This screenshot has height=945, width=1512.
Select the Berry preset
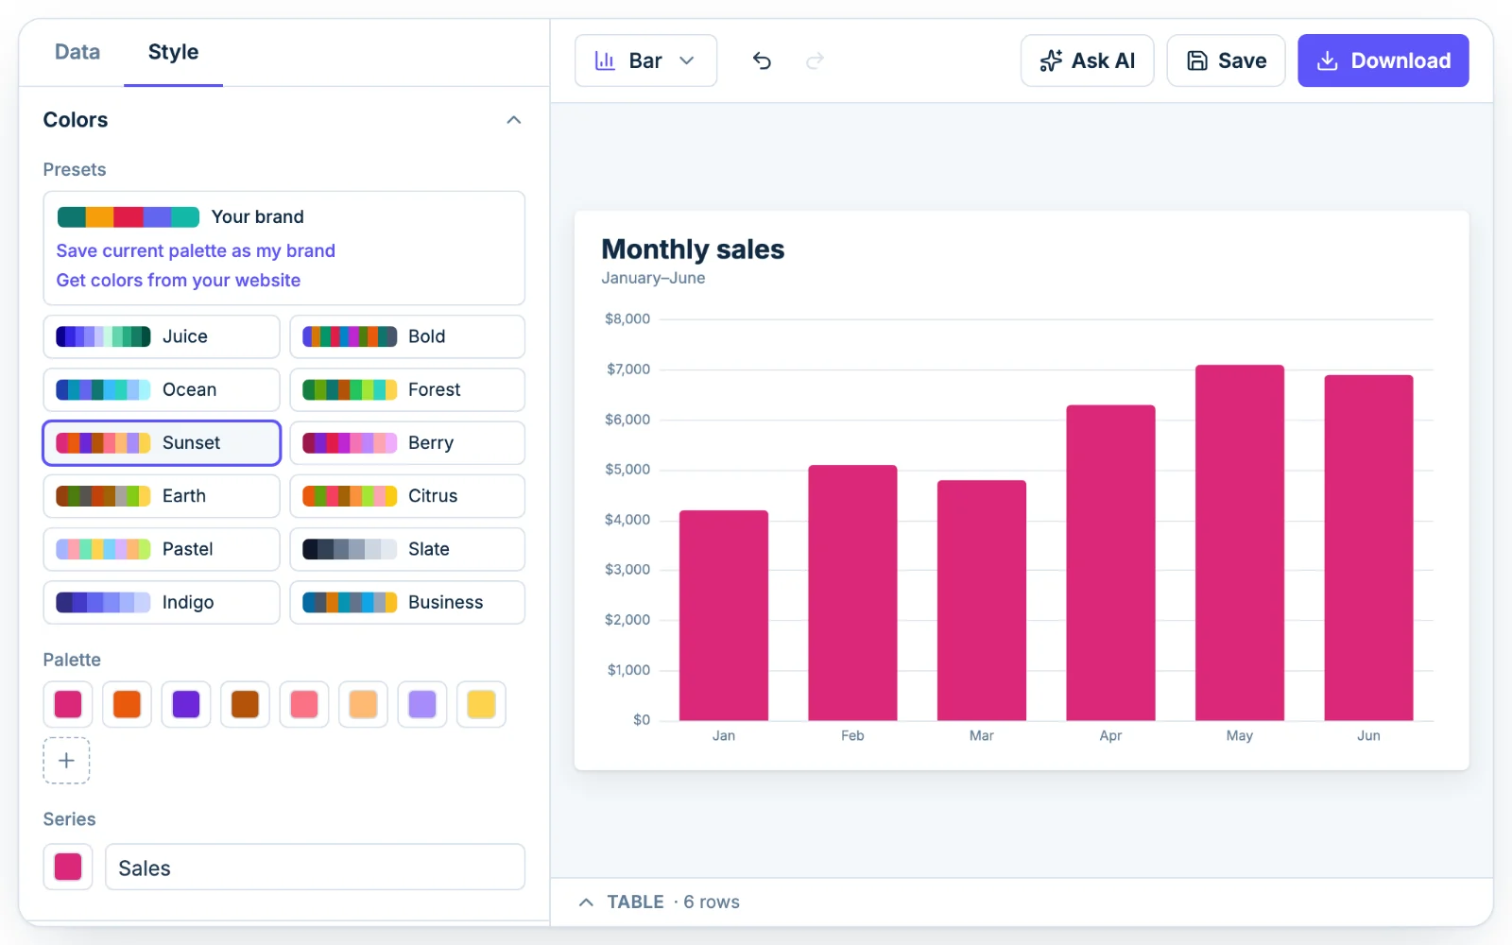407,443
